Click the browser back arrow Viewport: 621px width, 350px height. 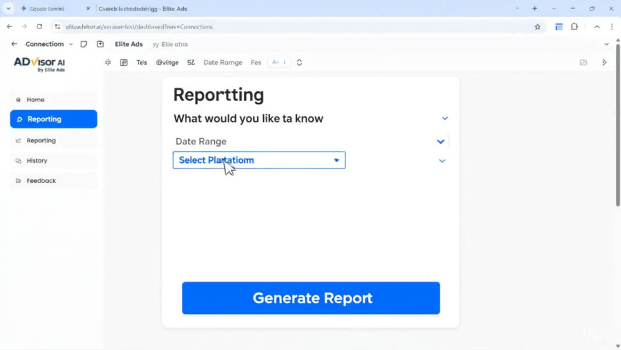coord(9,27)
